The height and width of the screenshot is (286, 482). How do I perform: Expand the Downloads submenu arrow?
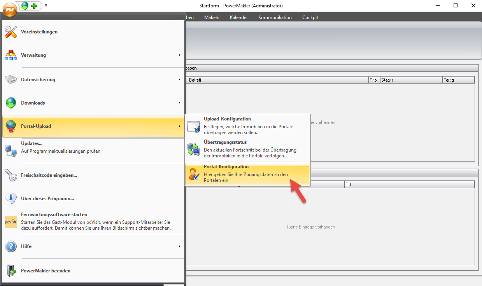(179, 103)
